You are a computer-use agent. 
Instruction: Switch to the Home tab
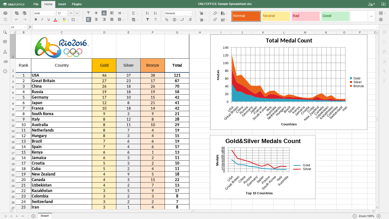pos(48,4)
